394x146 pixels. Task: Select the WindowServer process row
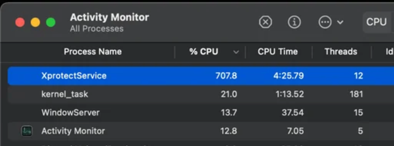(201, 112)
